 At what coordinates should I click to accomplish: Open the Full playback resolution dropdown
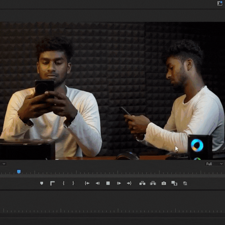[x=214, y=164]
